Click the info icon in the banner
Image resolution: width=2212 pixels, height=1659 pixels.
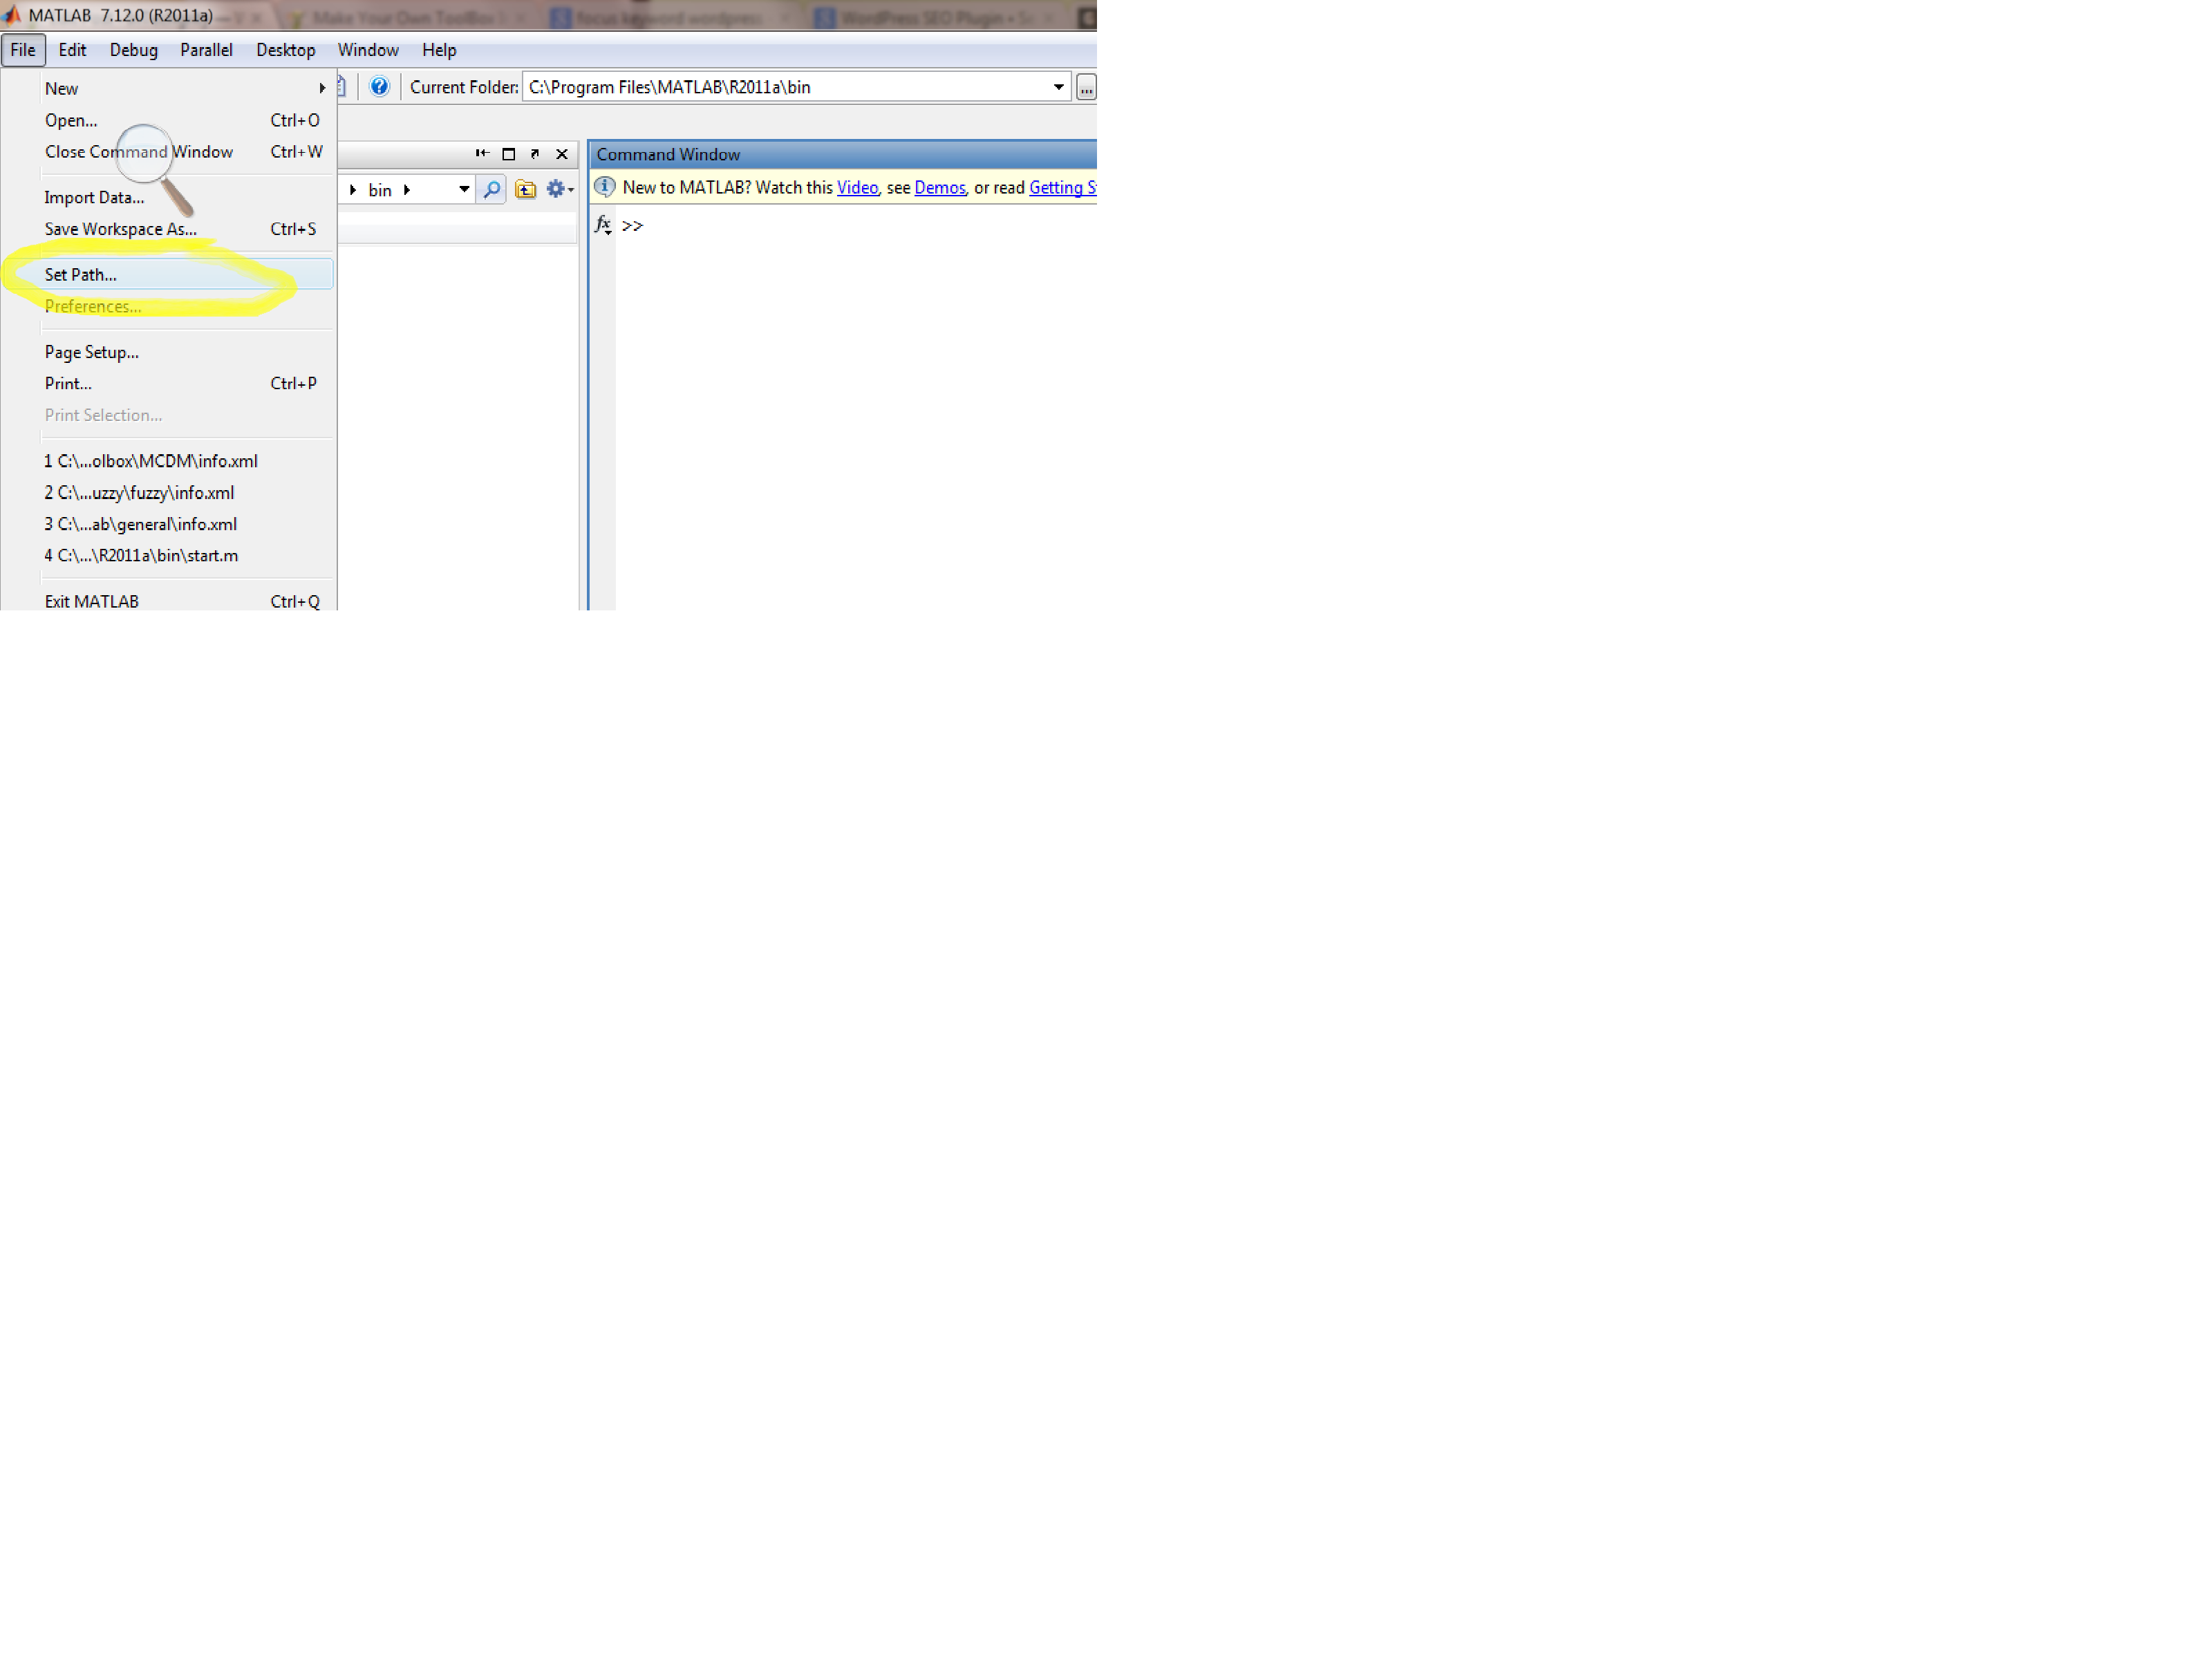point(605,187)
